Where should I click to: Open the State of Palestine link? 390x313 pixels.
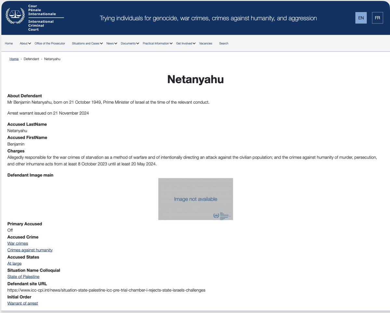pos(23,277)
